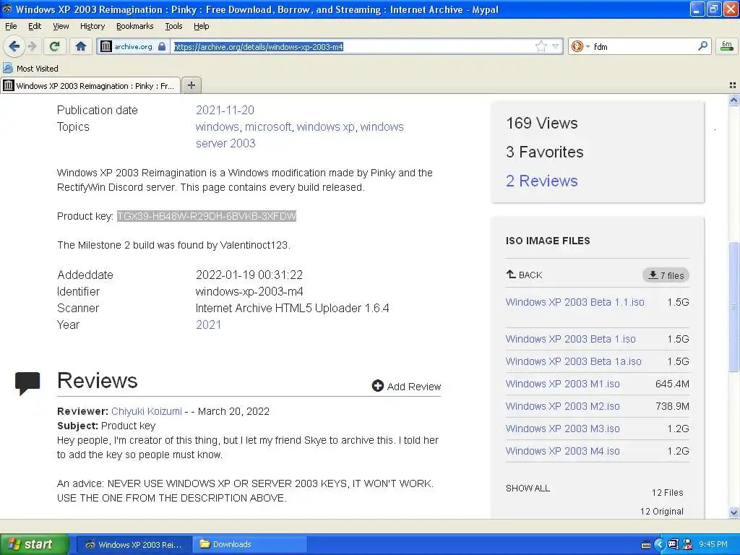
Task: Minimize the Mypal browser window
Action: (697, 9)
